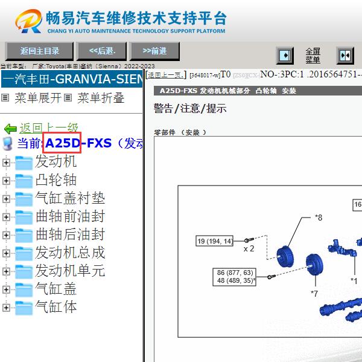
Task: Open the 发动机单元 folder icon
Action: (x=24, y=271)
